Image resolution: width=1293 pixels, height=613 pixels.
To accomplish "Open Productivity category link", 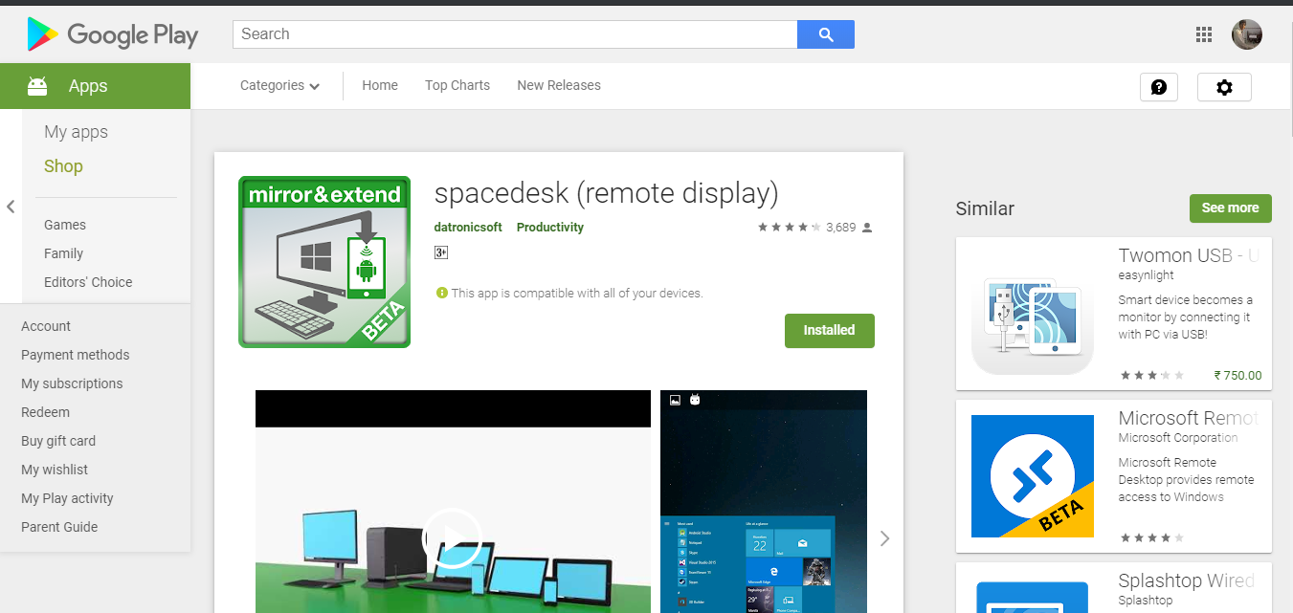I will click(x=550, y=228).
